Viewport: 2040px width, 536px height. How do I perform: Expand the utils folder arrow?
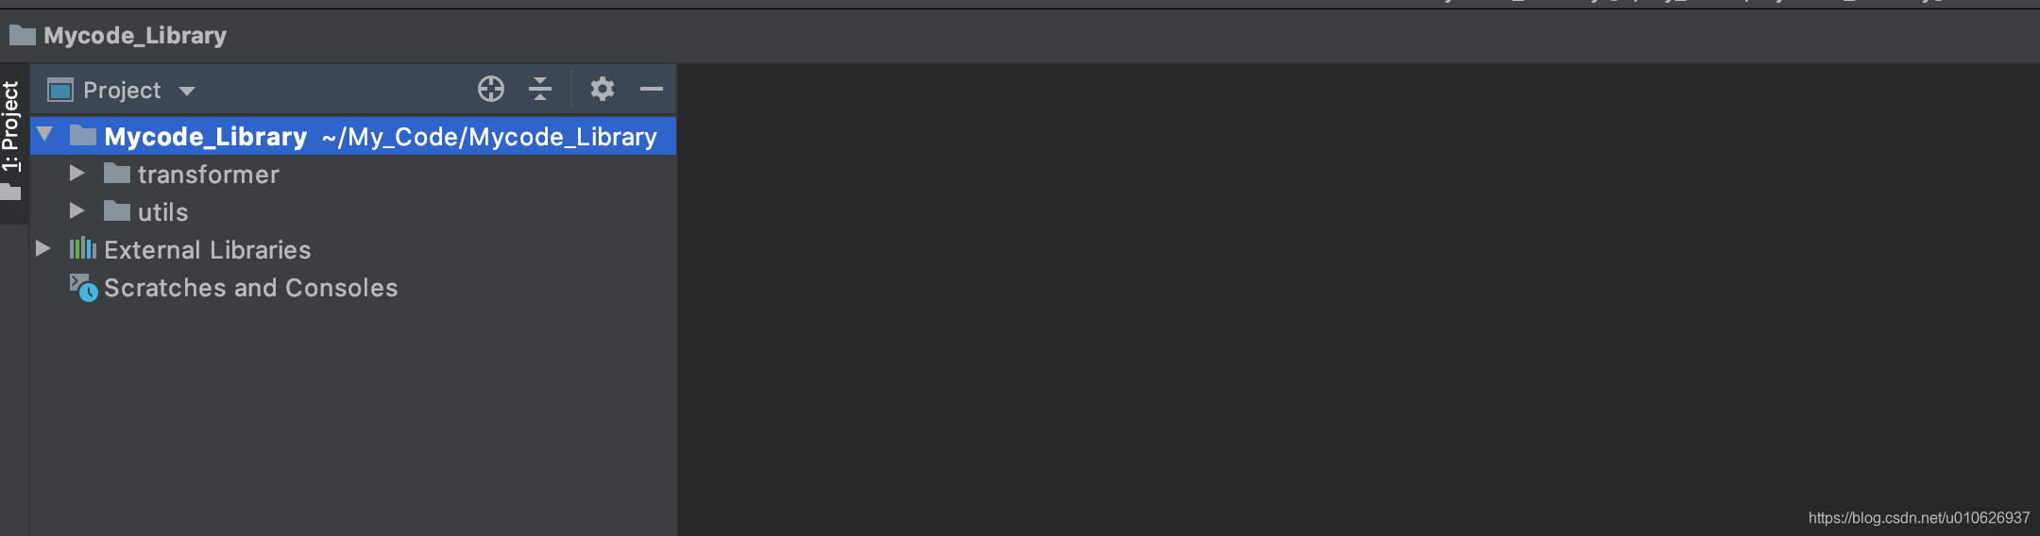77,210
